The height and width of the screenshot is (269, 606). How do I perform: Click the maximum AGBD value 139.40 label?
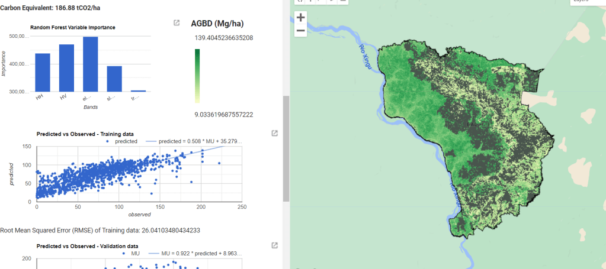tap(223, 38)
